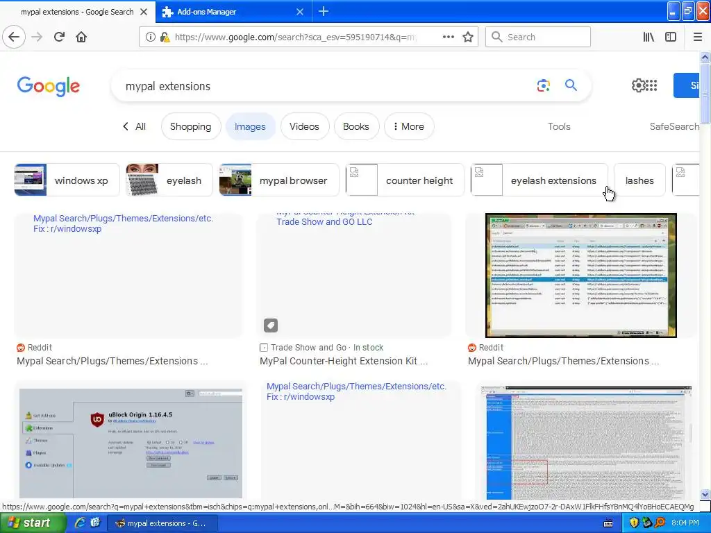Close the mypal extensions Google Search tab
The height and width of the screenshot is (533, 711).
tap(144, 12)
